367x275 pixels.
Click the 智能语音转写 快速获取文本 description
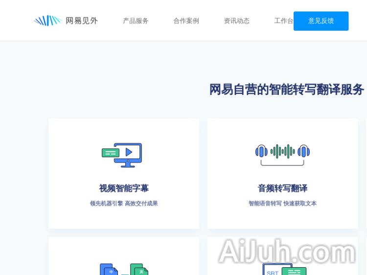click(x=282, y=204)
